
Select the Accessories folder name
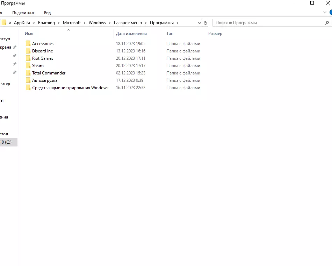click(43, 44)
